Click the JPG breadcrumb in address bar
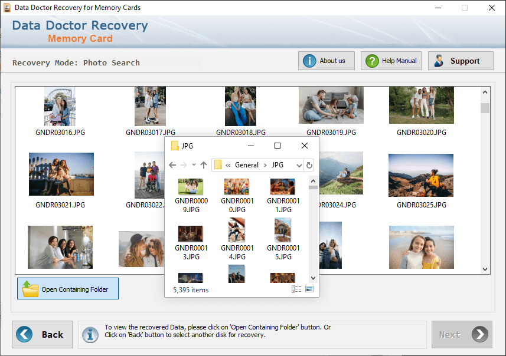 [x=278, y=165]
